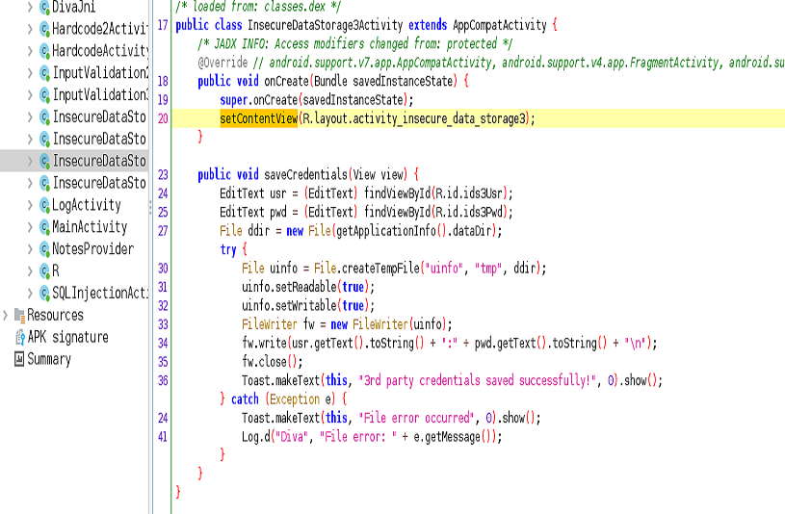Click InsecureDataStorage3Activity class name in code

tap(326, 25)
